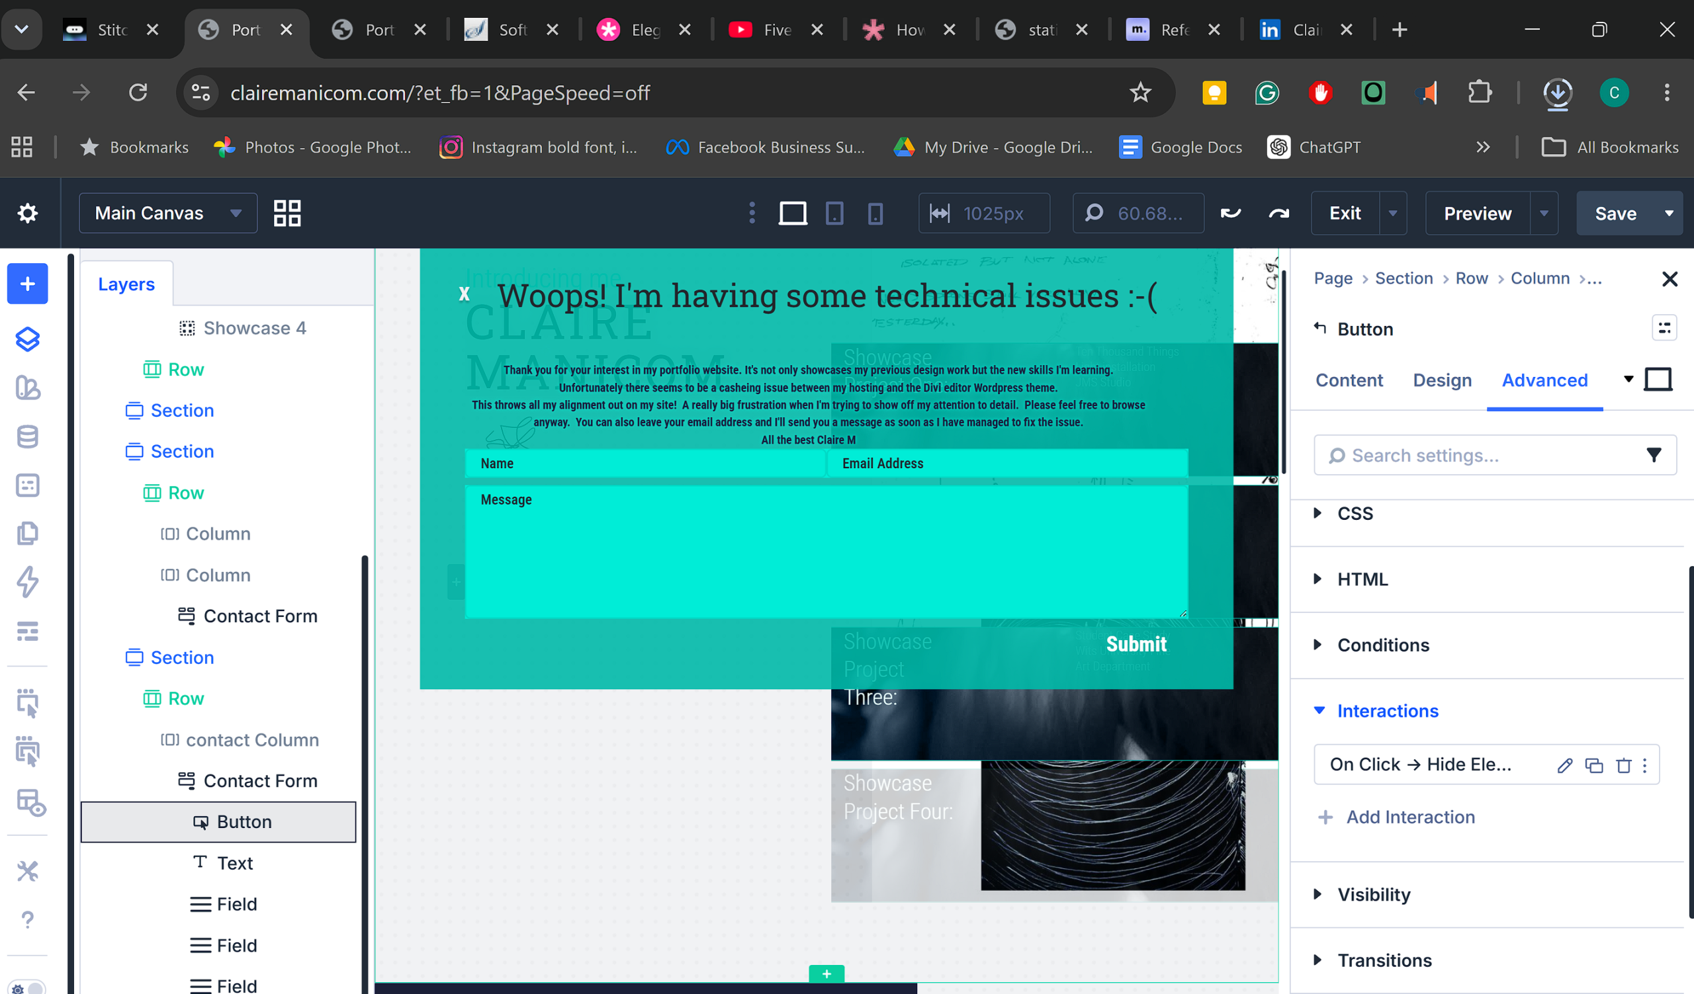This screenshot has width=1694, height=994.
Task: Open the pages copy icon in left sidebar
Action: click(x=28, y=533)
